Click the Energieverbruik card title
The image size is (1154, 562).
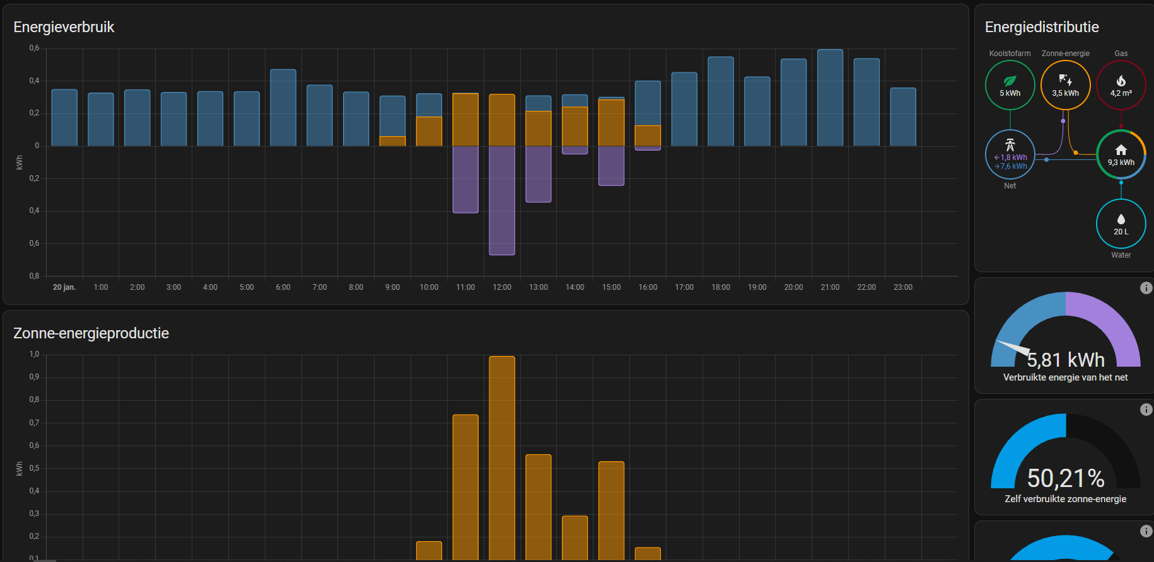tap(64, 27)
